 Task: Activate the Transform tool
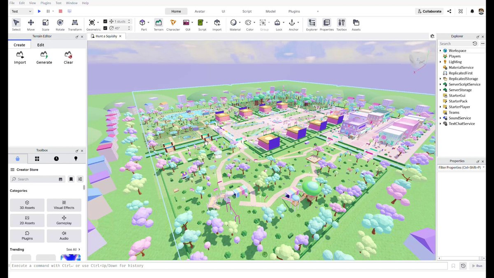pos(75,25)
